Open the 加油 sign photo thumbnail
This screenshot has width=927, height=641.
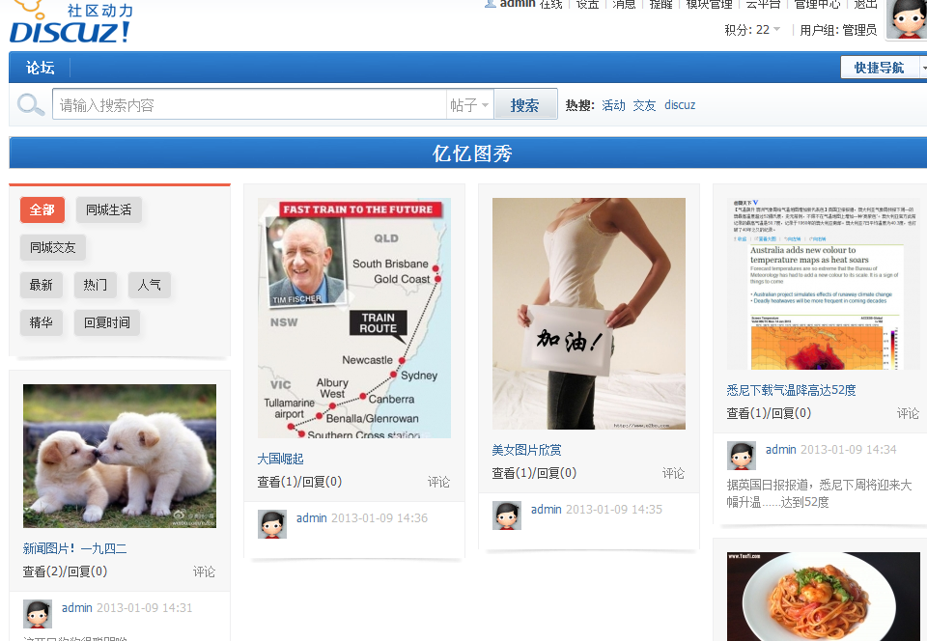589,314
